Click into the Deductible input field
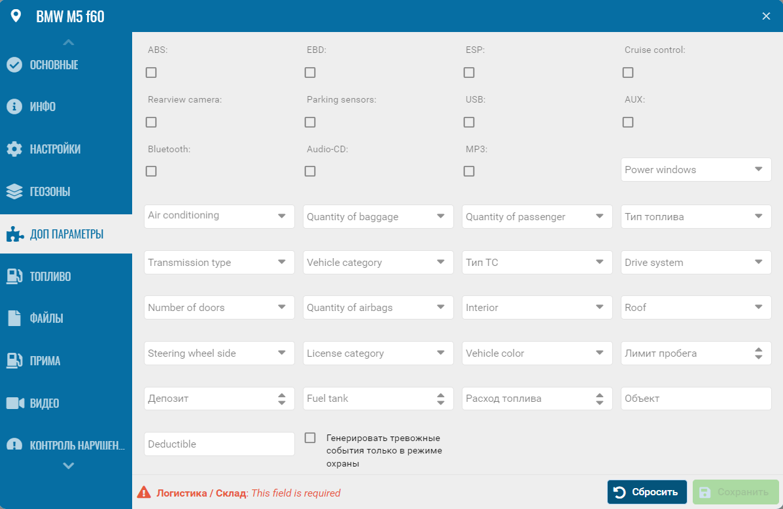 pyautogui.click(x=219, y=444)
